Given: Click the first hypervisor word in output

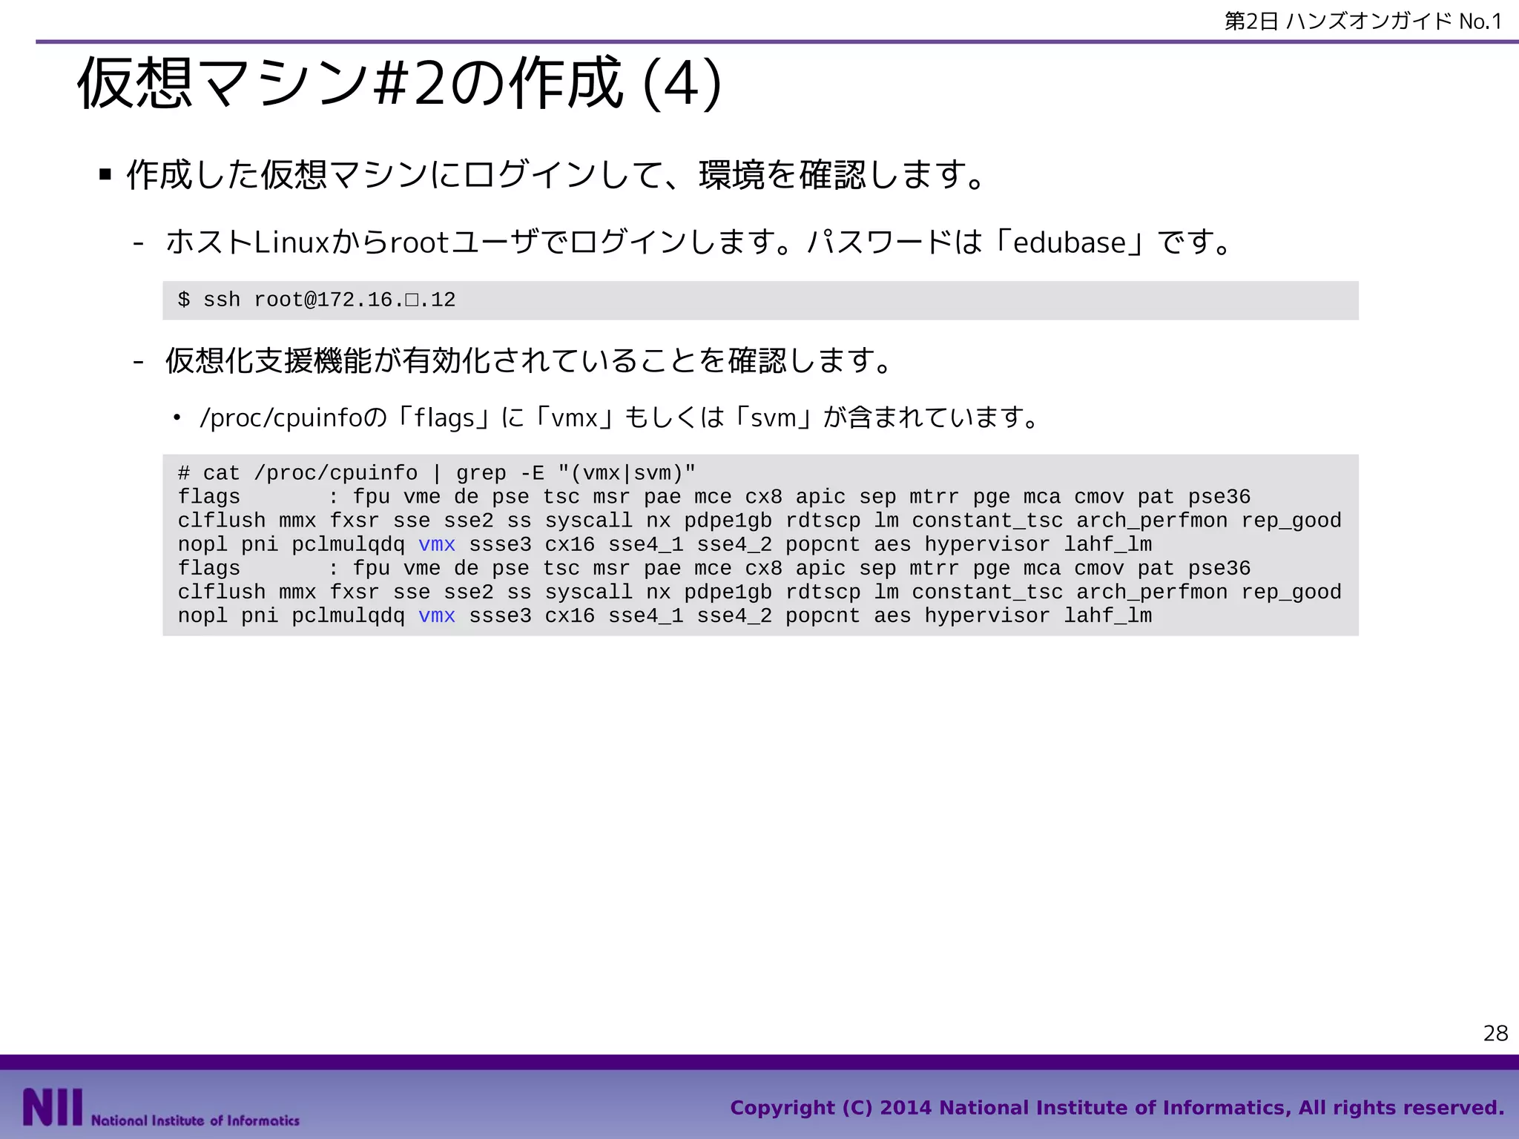Looking at the screenshot, I should [x=986, y=545].
